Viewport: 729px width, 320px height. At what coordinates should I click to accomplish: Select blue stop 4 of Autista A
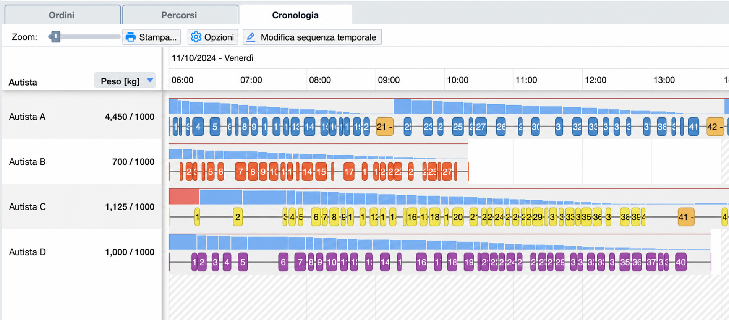point(198,127)
